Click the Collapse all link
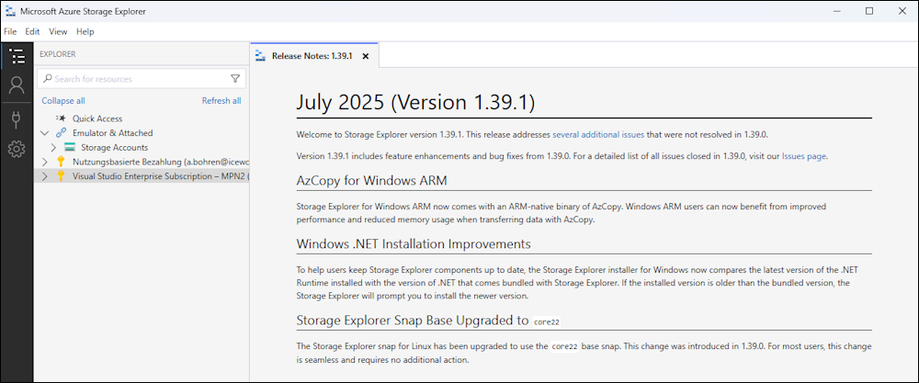The height and width of the screenshot is (383, 919). point(63,101)
